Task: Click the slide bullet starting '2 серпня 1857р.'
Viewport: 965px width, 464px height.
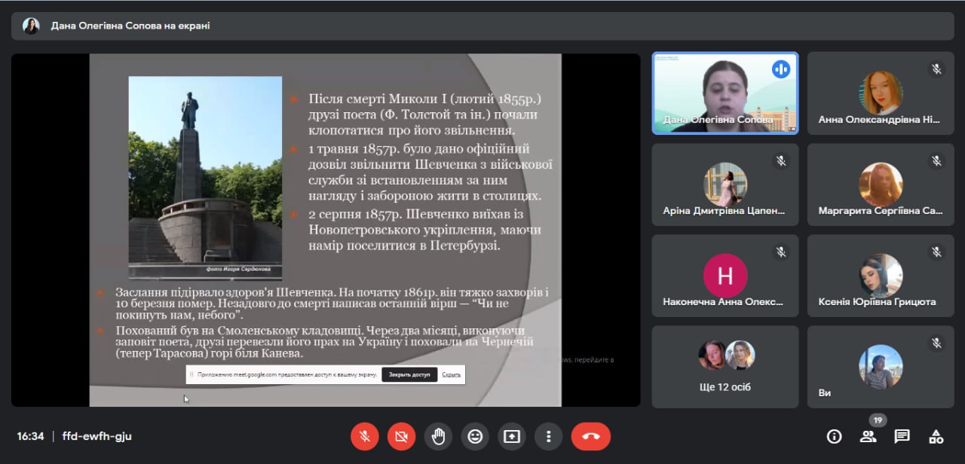Action: (424, 230)
